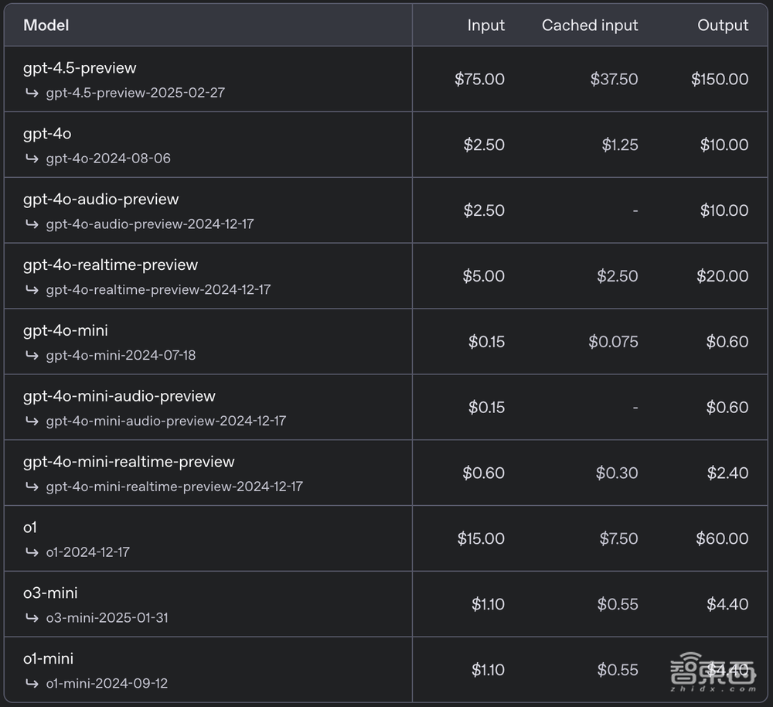773x707 pixels.
Task: Select the gpt-4o-mini-realtime-preview-2024-12-17 snapshot
Action: pos(174,487)
